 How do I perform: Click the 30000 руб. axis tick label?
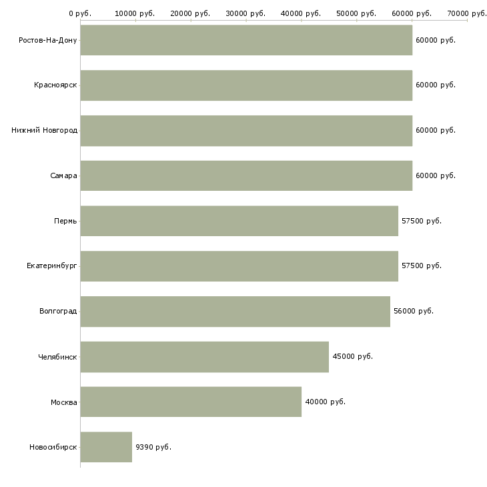[246, 13]
